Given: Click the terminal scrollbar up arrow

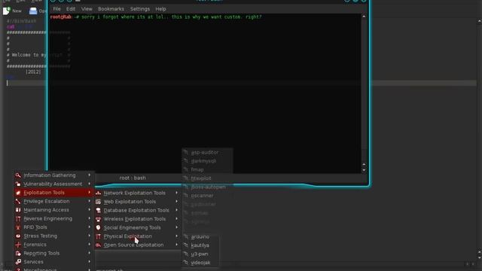Looking at the screenshot, I should pos(364,17).
